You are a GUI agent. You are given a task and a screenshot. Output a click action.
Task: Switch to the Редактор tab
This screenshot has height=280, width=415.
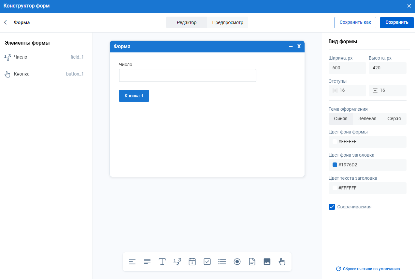[x=187, y=23]
